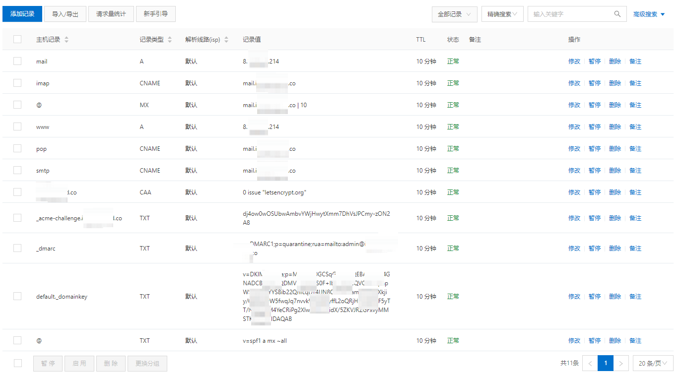The height and width of the screenshot is (378, 683).
Task: Click the 添加记录 button
Action: pyautogui.click(x=22, y=14)
